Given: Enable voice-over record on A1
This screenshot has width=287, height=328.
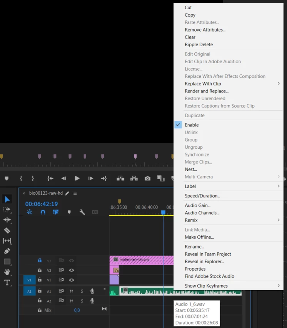Looking at the screenshot, I should (92, 291).
